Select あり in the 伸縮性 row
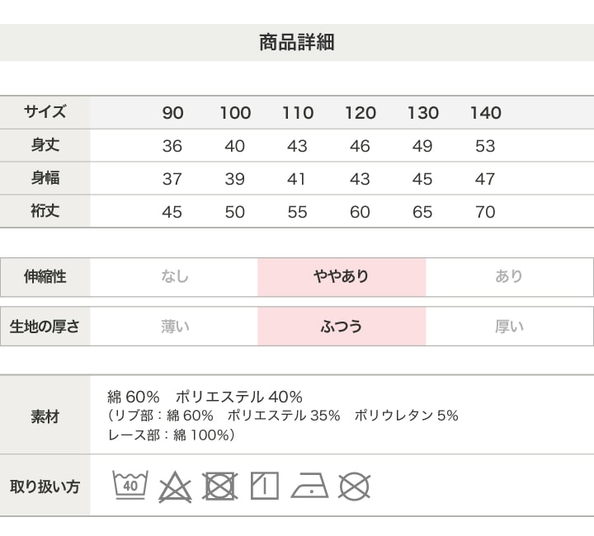Screen dimensions: 594x536 tap(509, 277)
